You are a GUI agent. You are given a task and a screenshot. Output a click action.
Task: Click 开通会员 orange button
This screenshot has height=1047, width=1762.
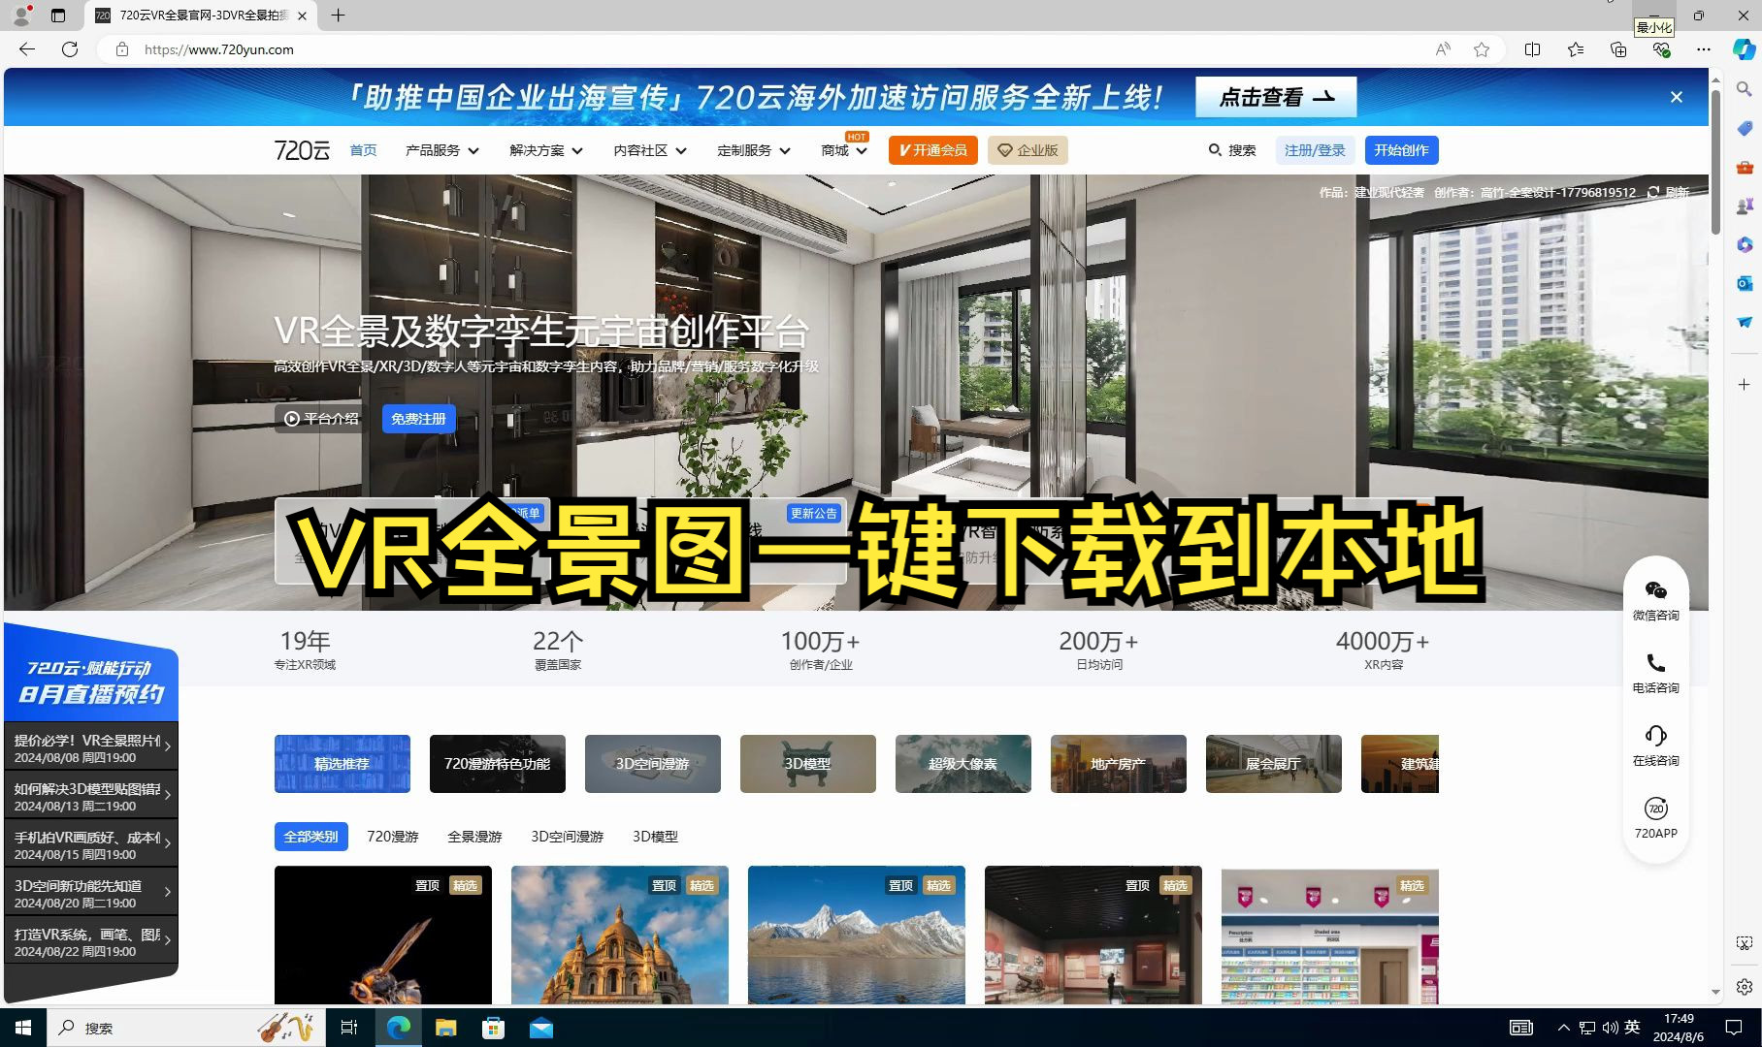tap(933, 150)
